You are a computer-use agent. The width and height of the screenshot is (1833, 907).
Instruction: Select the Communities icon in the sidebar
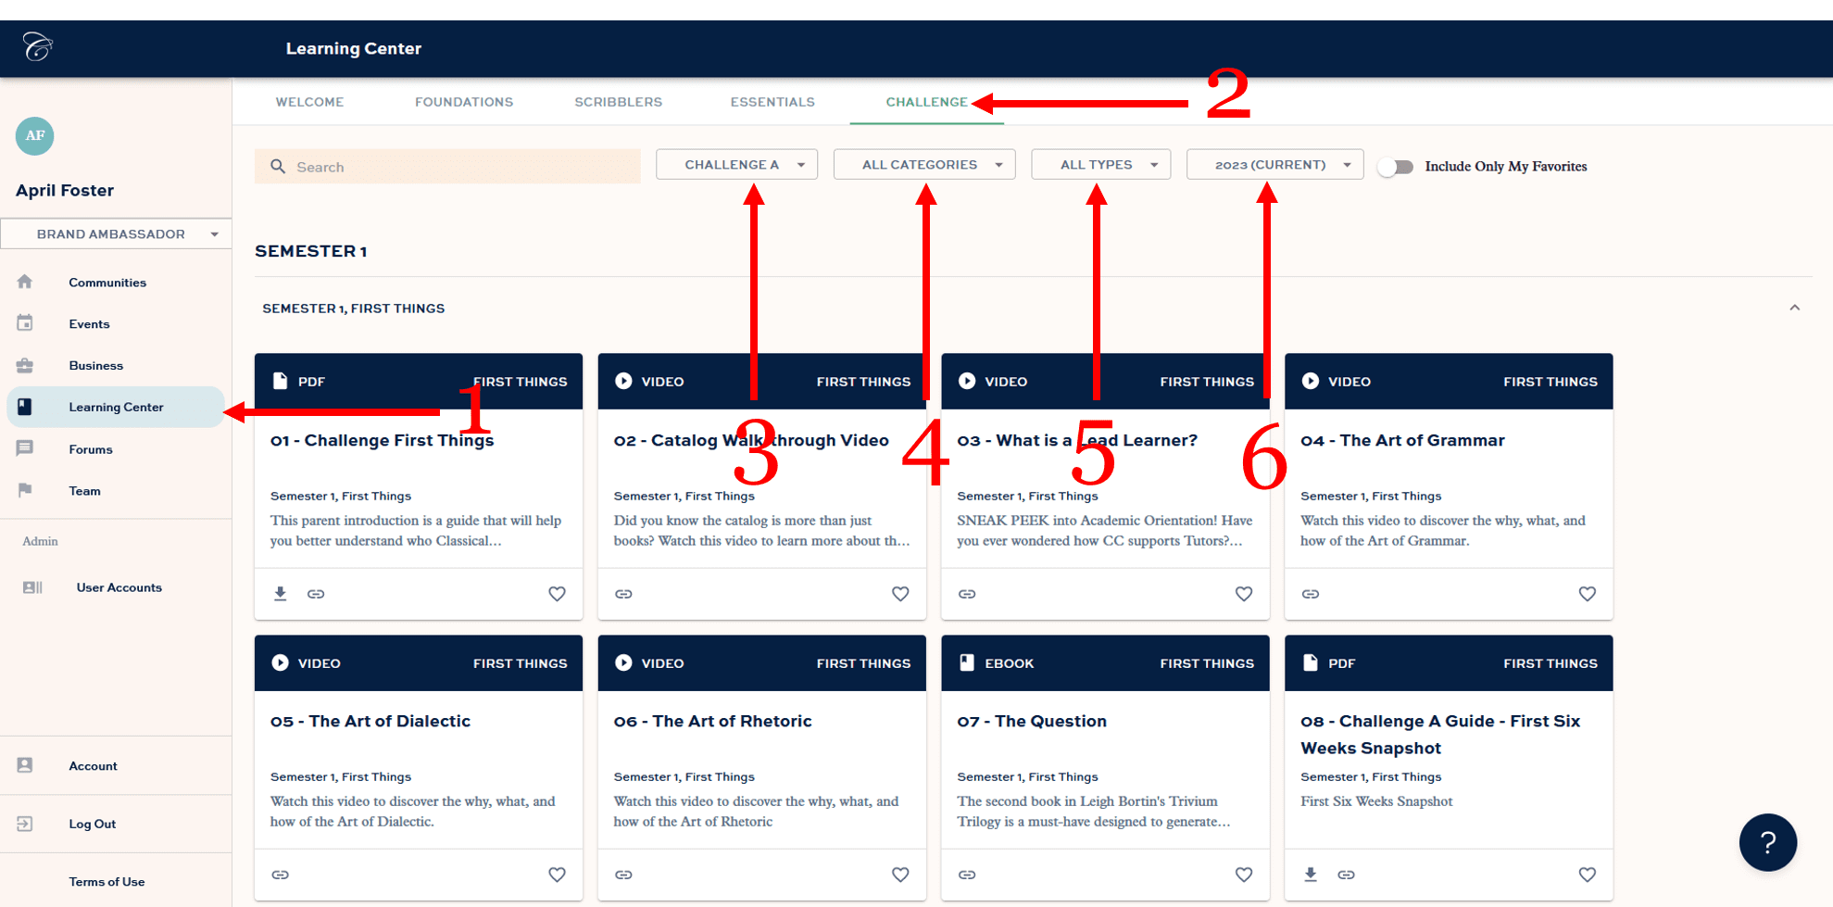(25, 282)
